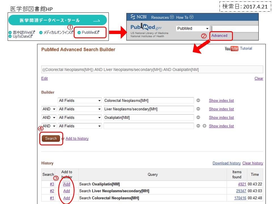Viewport: 272px width, 204px height.
Task: Click minus icon on empty builder row
Action: pos(198,126)
